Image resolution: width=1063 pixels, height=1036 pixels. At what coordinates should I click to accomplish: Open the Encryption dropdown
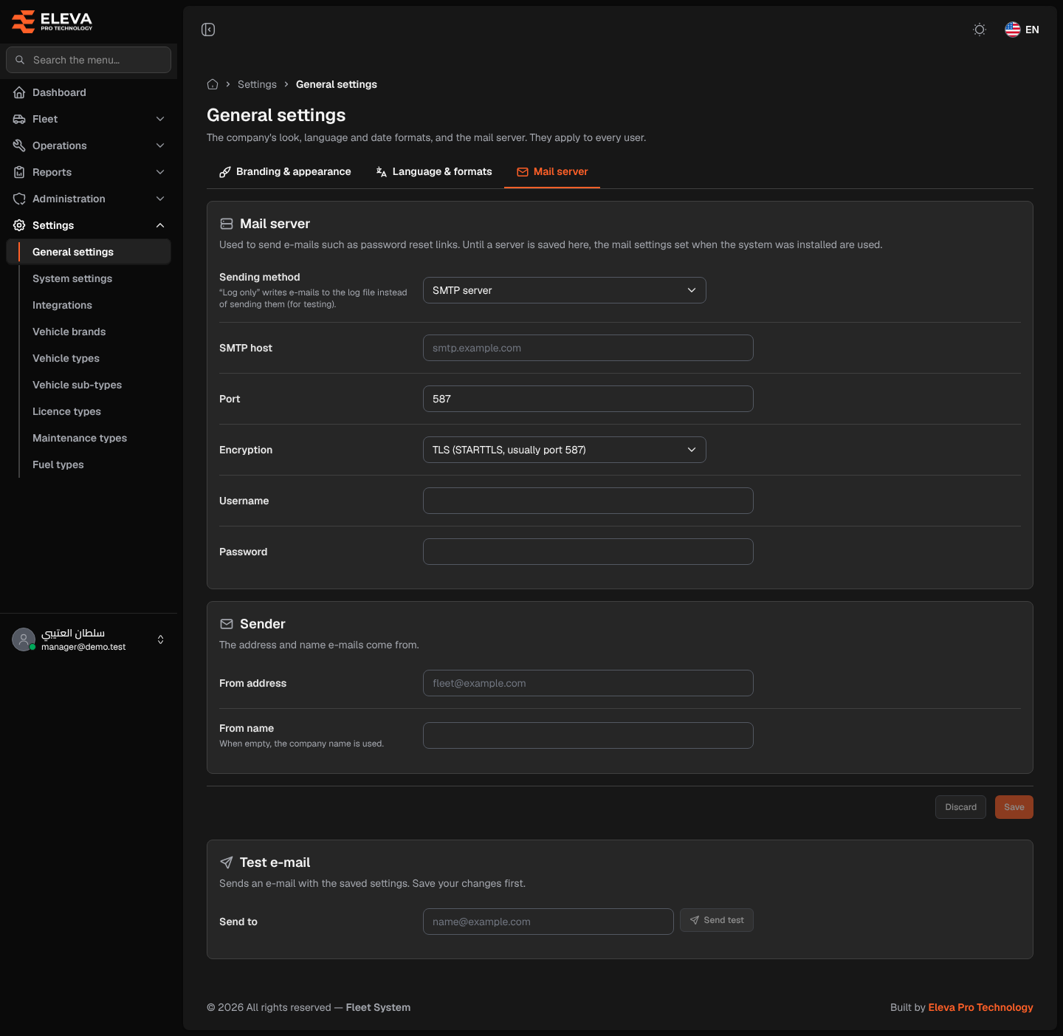565,450
